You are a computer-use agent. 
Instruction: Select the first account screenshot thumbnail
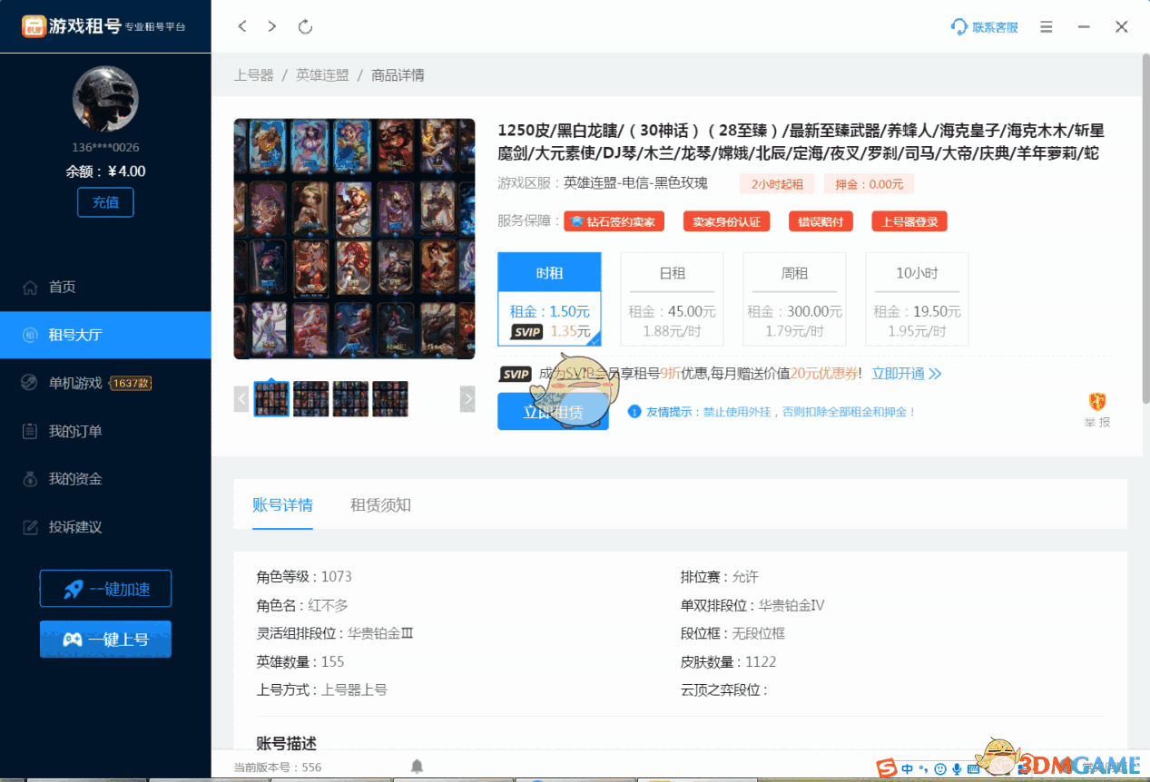(x=270, y=398)
